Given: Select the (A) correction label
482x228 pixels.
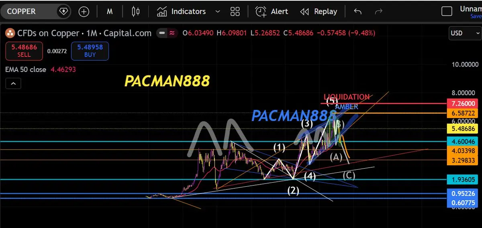Looking at the screenshot, I should point(336,157).
